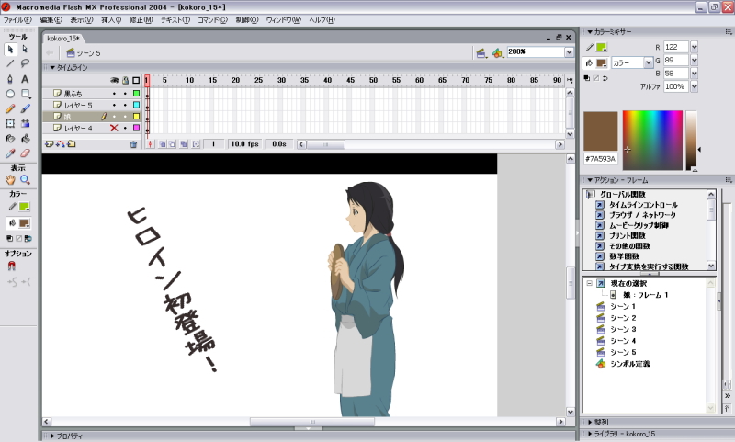735x442 pixels.
Task: Select the Lasso tool
Action: click(x=25, y=63)
